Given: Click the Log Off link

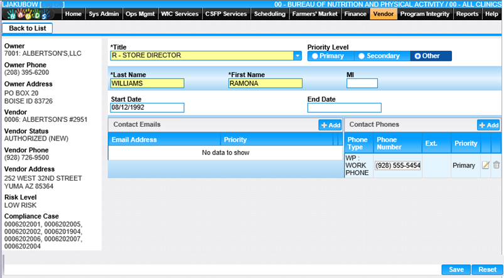Looking at the screenshot, I should 53,4.
